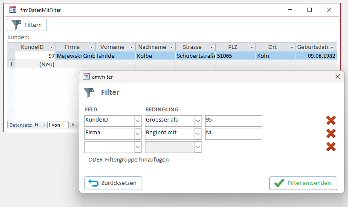Select the Köln cell in the Ort column
348x207 pixels.
point(276,56)
